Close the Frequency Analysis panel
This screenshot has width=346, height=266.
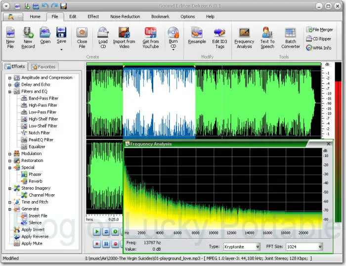(328, 144)
